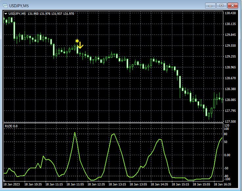This screenshot has width=242, height=191.
Task: Click price level 127.795 on scale
Action: point(230,111)
